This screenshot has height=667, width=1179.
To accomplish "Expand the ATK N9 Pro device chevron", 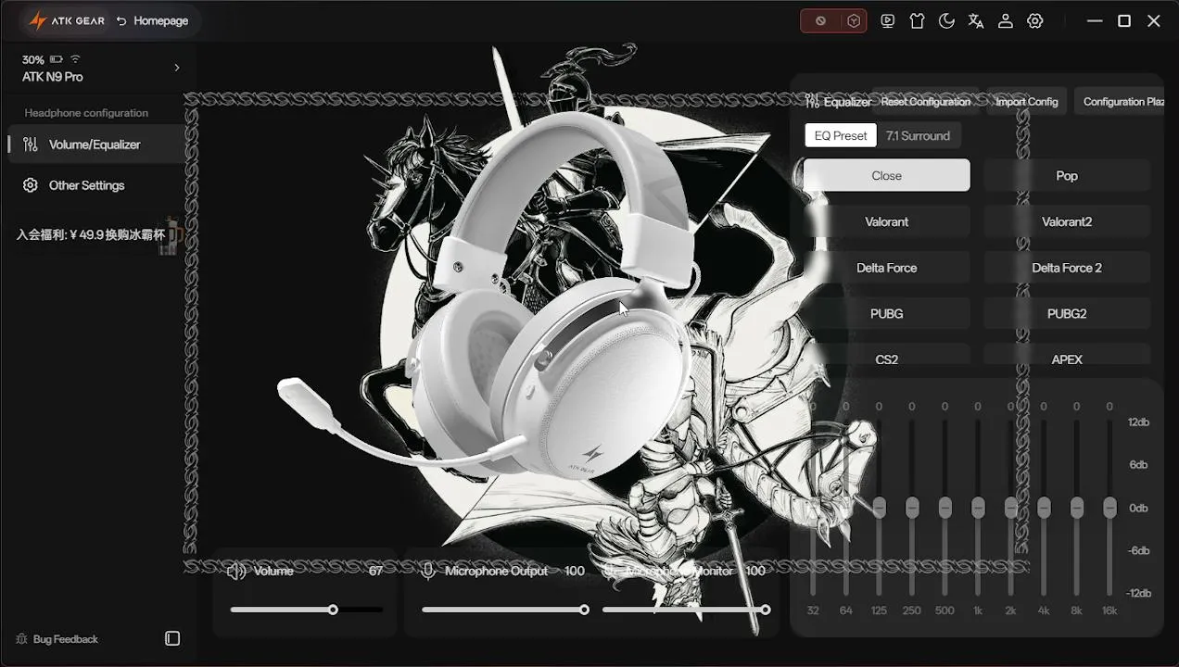I will pos(177,68).
